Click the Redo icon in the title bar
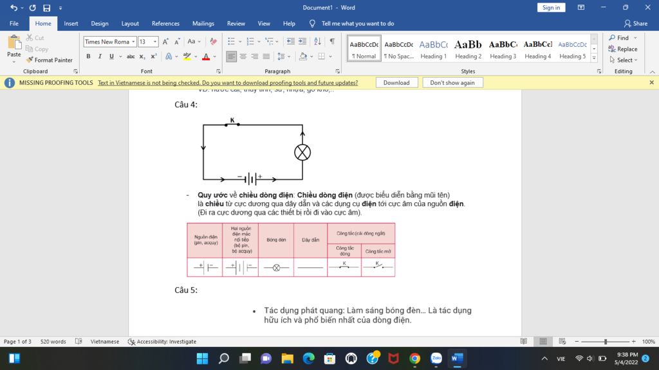 [32, 8]
